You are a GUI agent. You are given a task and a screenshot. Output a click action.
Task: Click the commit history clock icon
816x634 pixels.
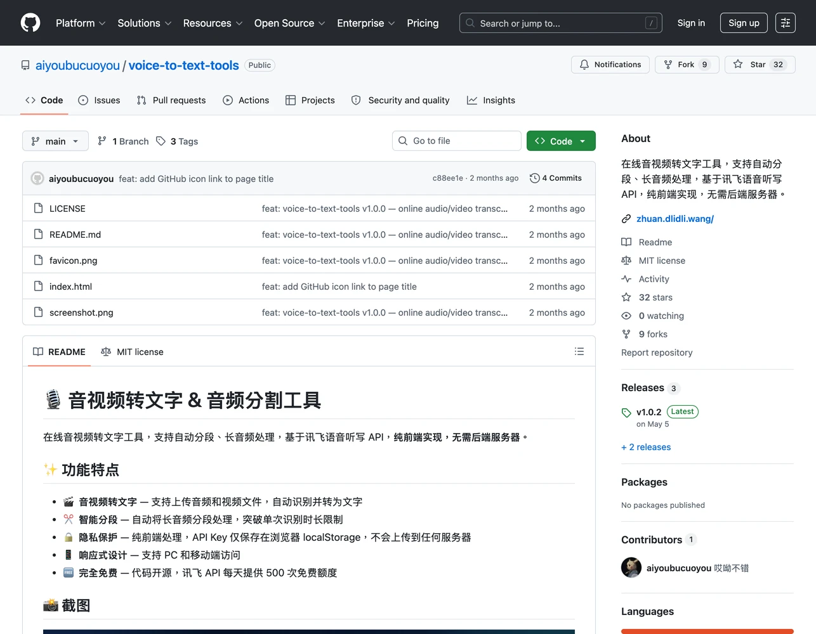click(x=535, y=178)
